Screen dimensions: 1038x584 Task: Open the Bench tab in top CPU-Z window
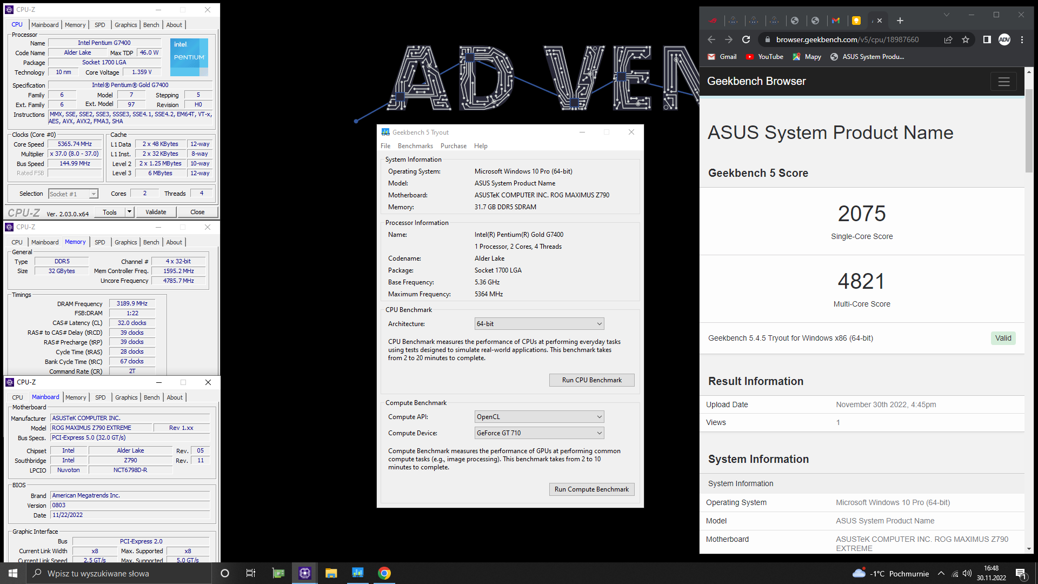point(151,25)
